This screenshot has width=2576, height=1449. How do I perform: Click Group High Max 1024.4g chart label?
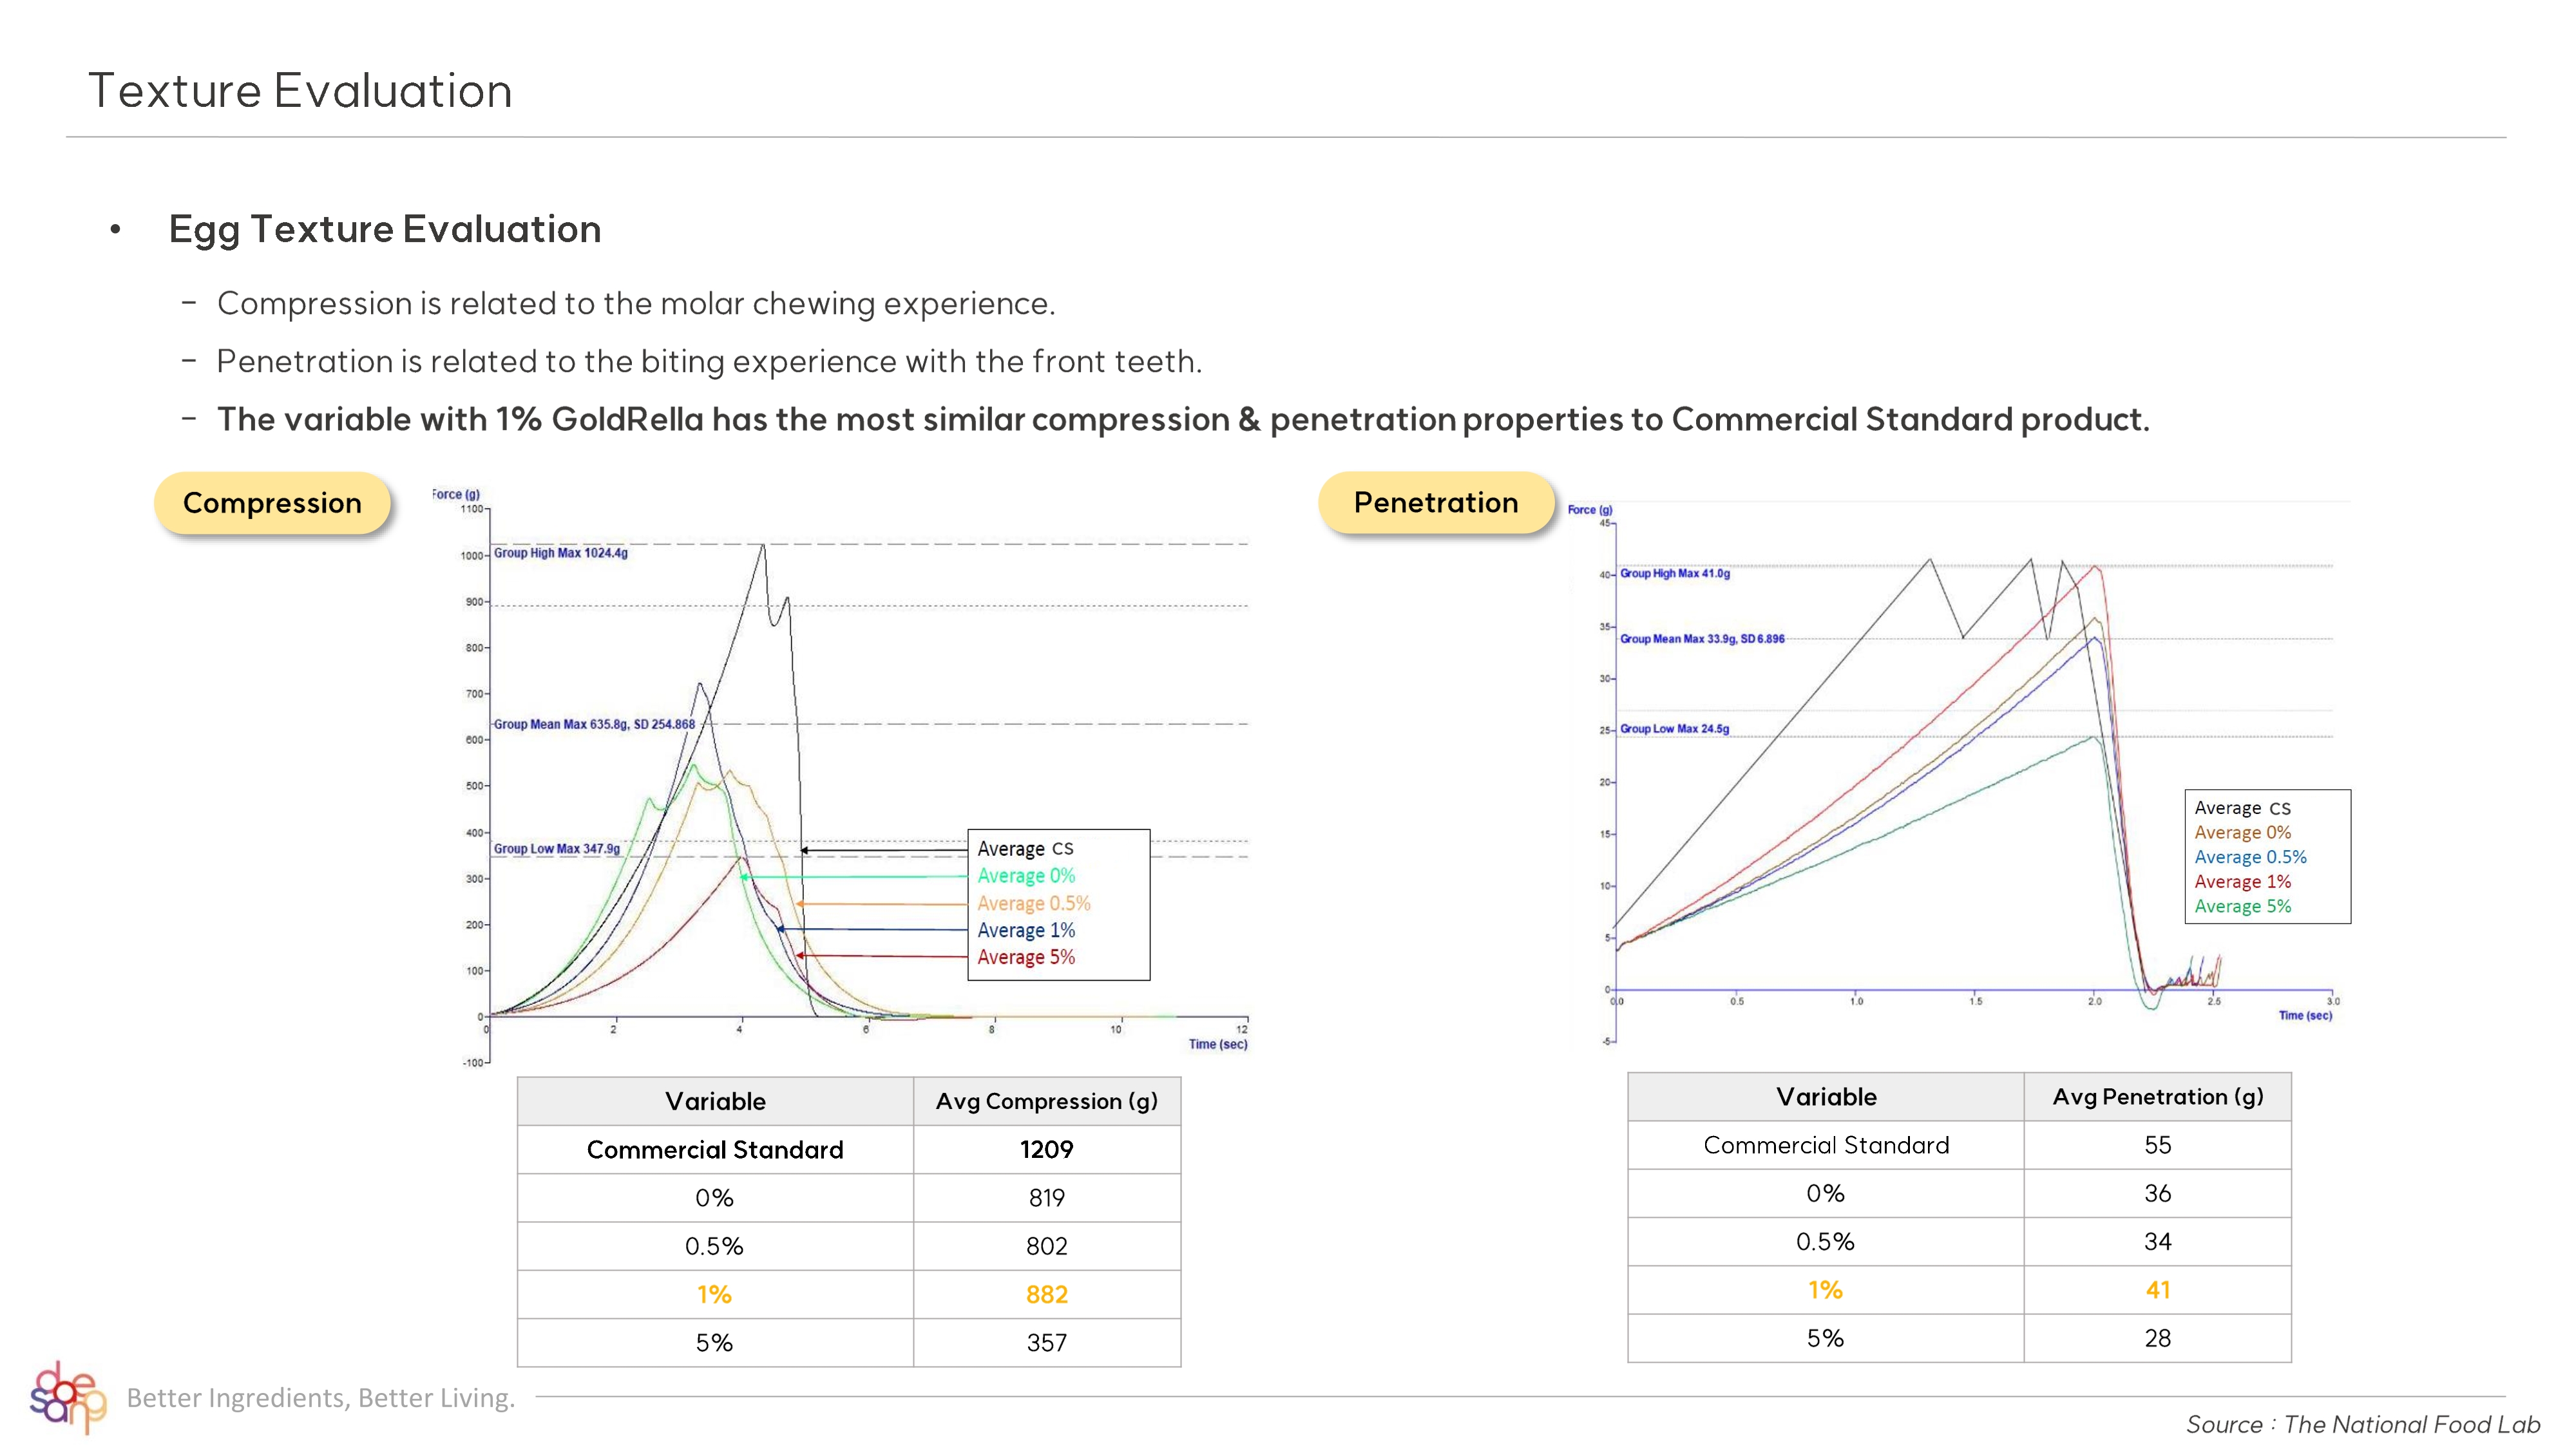560,553
